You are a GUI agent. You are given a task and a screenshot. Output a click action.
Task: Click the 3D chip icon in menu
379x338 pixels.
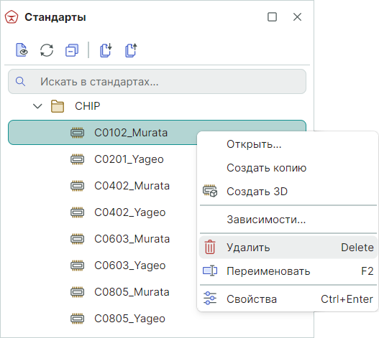[210, 191]
